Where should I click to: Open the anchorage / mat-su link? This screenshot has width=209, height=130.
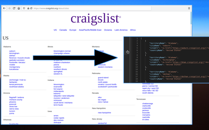tap(17, 80)
